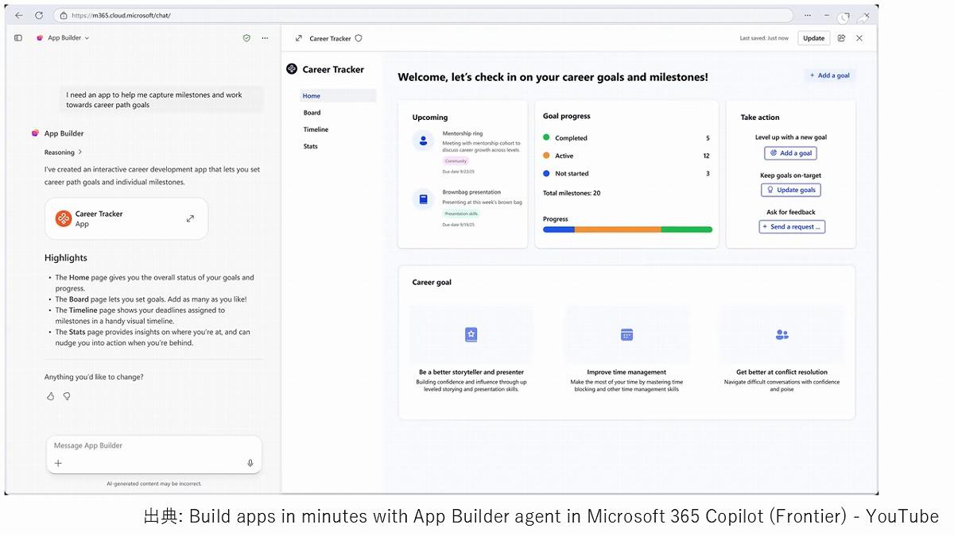Click the browser refresh icon
Image resolution: width=954 pixels, height=536 pixels.
click(39, 15)
